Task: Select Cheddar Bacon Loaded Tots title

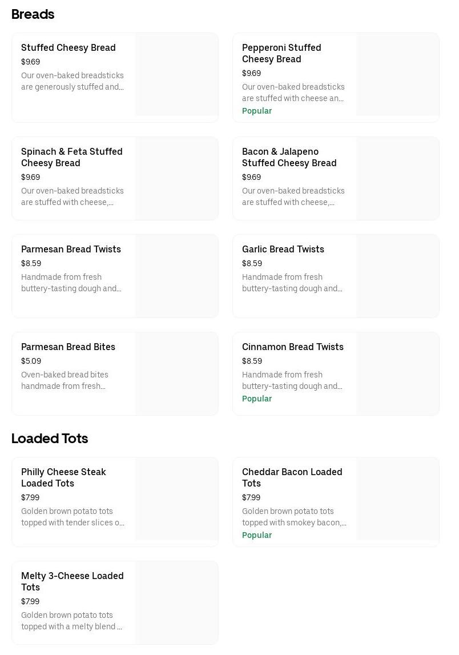Action: point(292,477)
